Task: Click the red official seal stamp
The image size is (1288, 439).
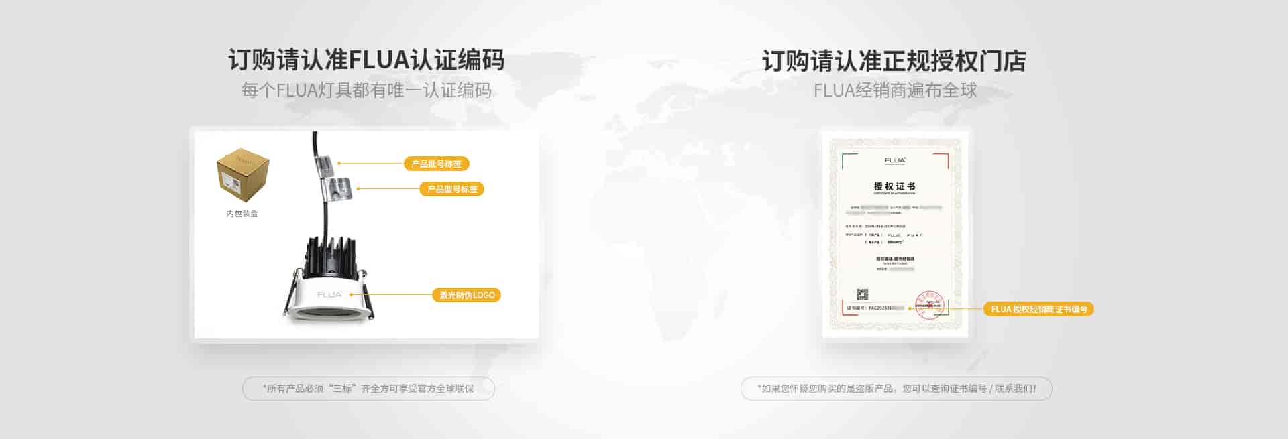Action: [930, 304]
